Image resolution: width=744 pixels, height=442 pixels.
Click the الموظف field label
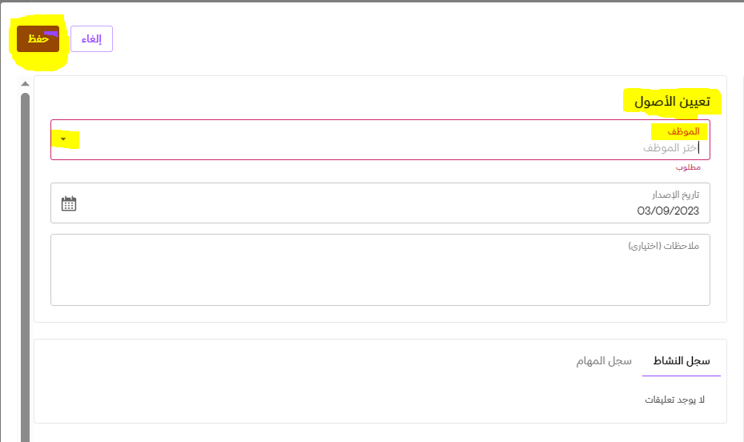(682, 131)
